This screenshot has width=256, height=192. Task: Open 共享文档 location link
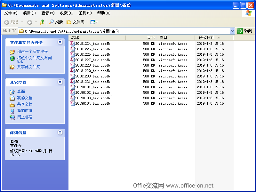[25, 104]
